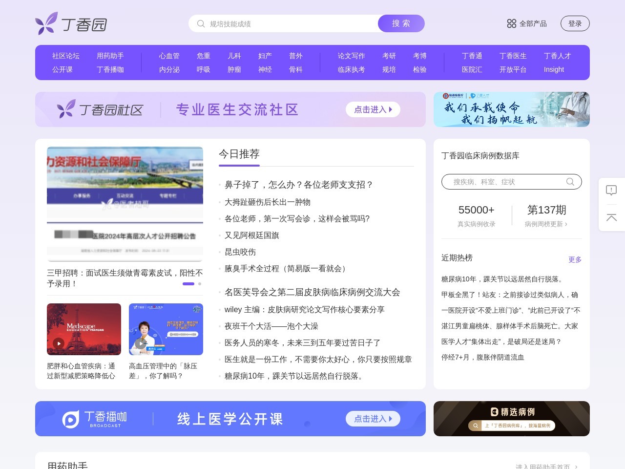Click the 登录 button
625x469 pixels.
575,23
